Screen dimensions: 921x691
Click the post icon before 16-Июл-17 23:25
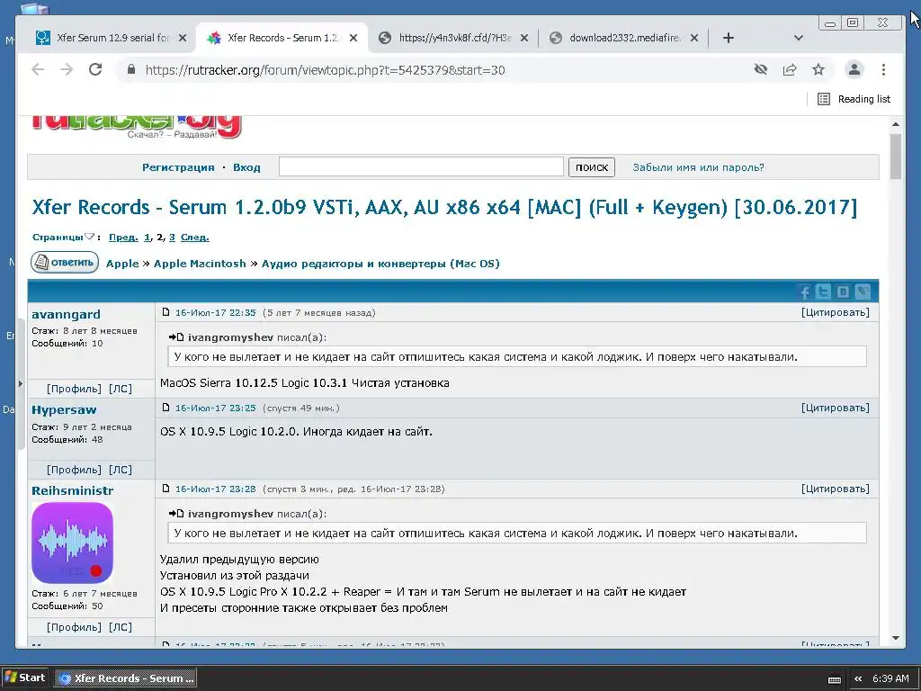(x=165, y=408)
